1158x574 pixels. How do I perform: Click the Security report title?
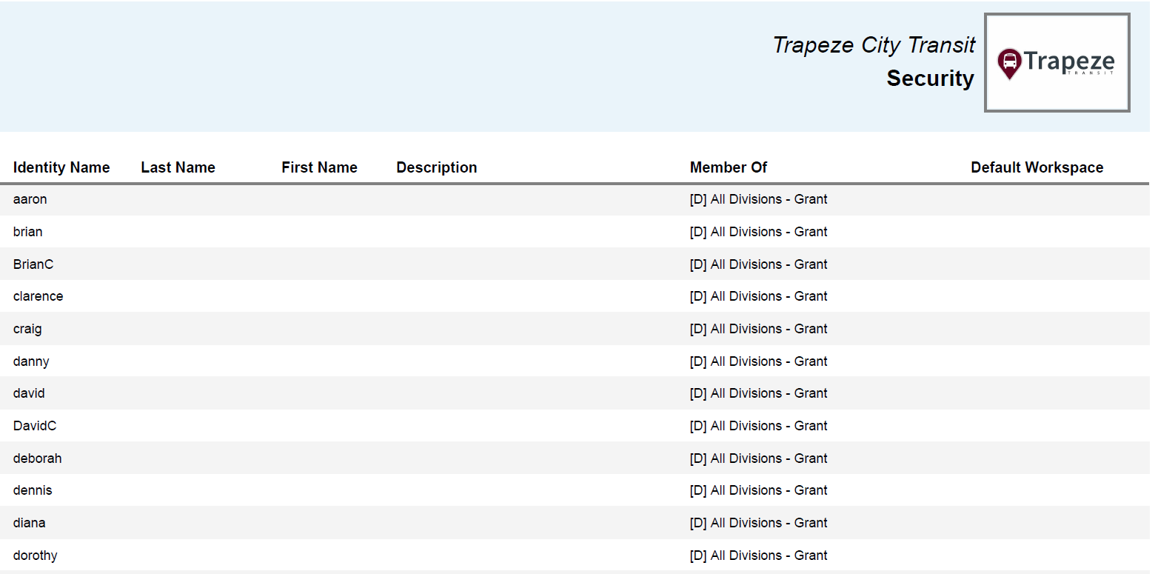pos(930,79)
